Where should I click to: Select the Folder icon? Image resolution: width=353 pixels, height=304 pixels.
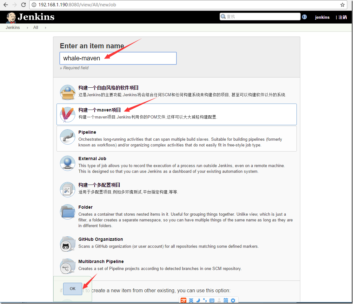click(68, 212)
